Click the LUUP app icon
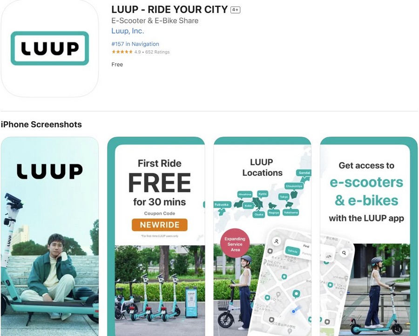The height and width of the screenshot is (336, 419). click(x=50, y=48)
